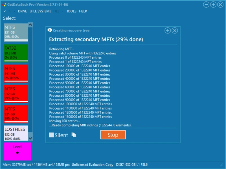Go to the [FILE SYSTEM] step
This screenshot has width=226, height=169.
[40, 11]
